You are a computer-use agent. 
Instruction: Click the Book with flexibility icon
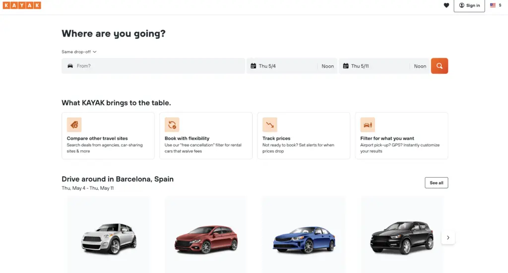pyautogui.click(x=172, y=125)
